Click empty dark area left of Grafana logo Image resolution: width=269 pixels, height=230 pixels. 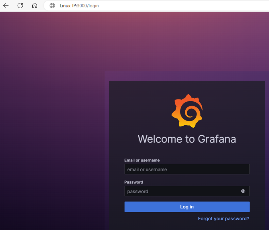pyautogui.click(x=138, y=109)
